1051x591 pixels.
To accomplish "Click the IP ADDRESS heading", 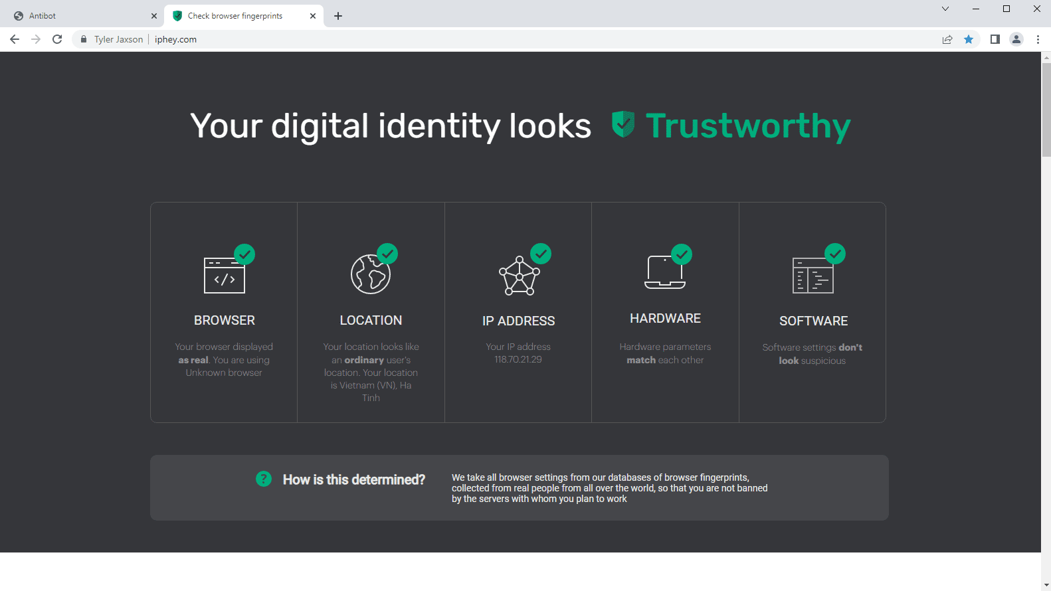I will [x=518, y=321].
